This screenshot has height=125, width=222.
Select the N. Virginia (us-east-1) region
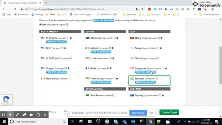(x=60, y=40)
